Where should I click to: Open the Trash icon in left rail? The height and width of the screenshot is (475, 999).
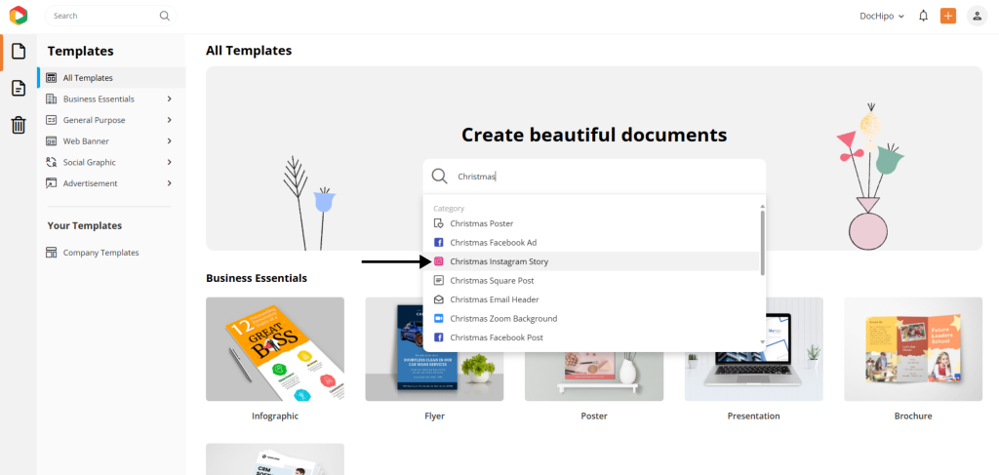(19, 125)
